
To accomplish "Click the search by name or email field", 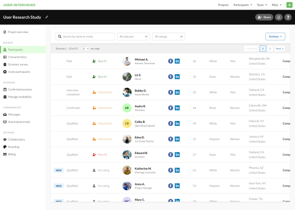I will (85, 36).
